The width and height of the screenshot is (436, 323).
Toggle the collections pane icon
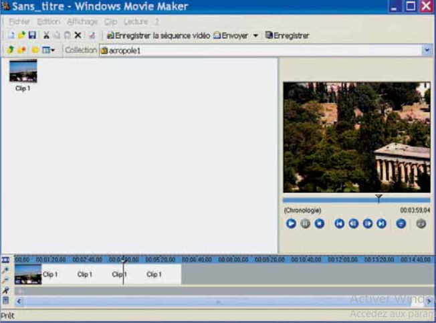pos(35,50)
